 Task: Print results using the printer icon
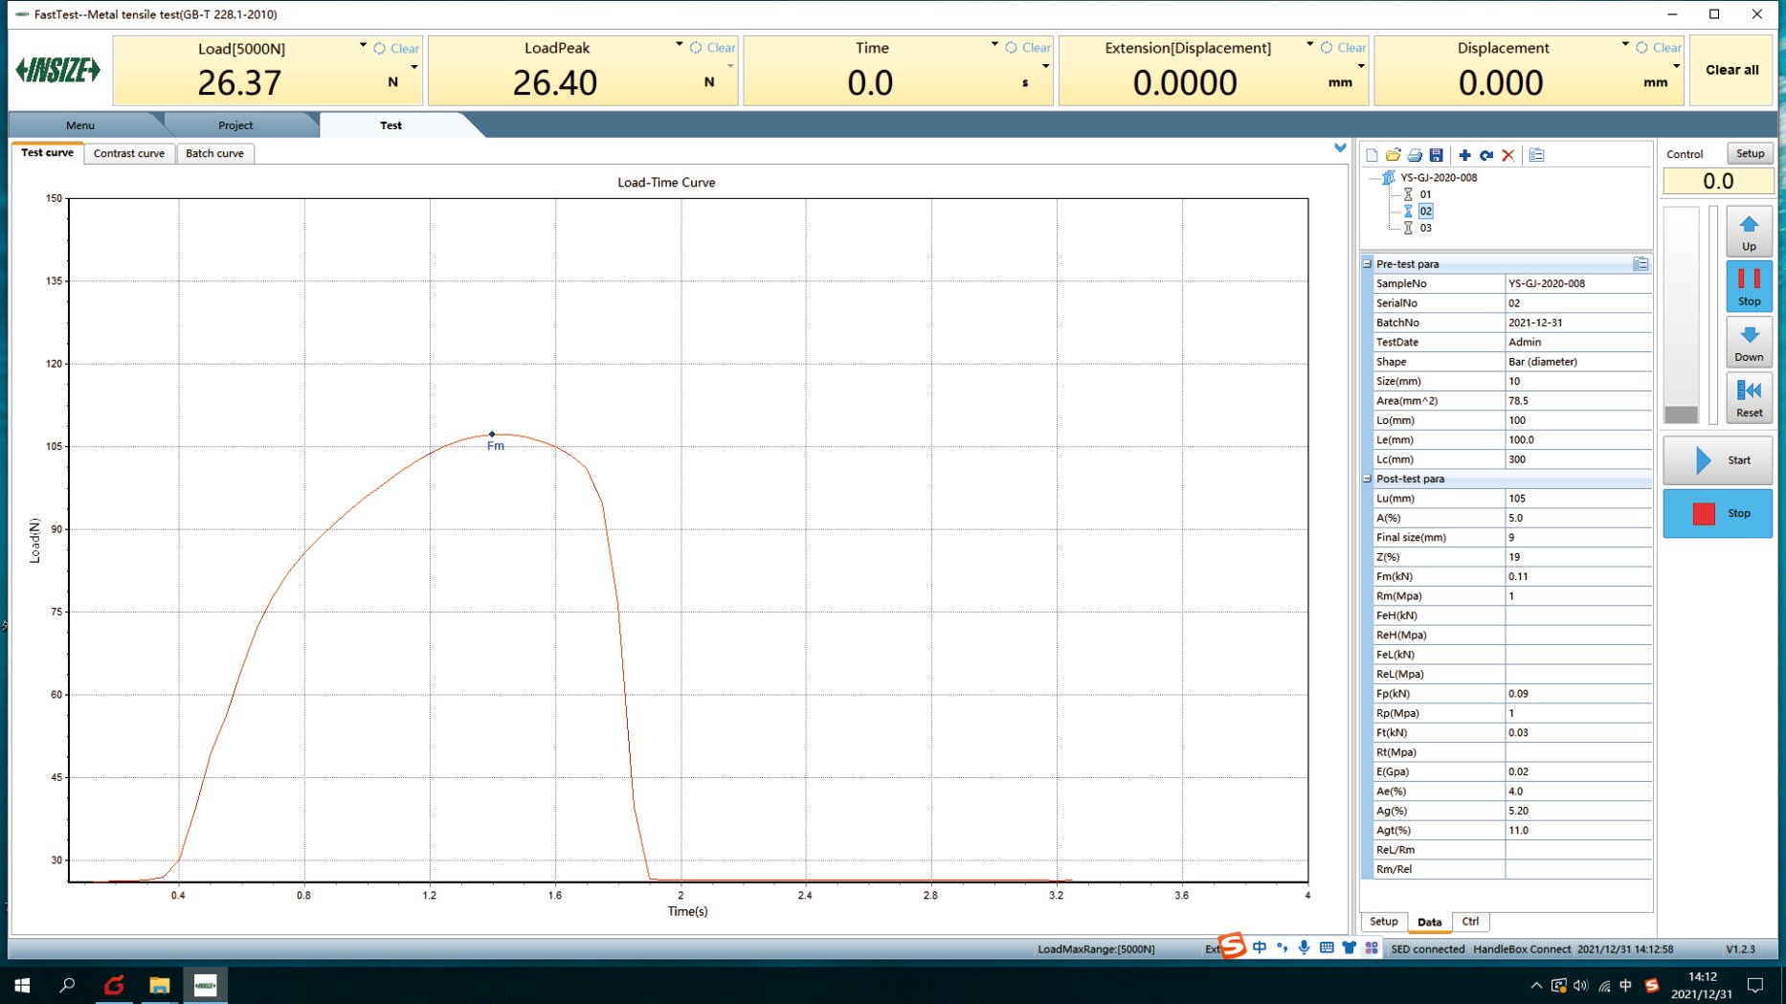(1415, 155)
